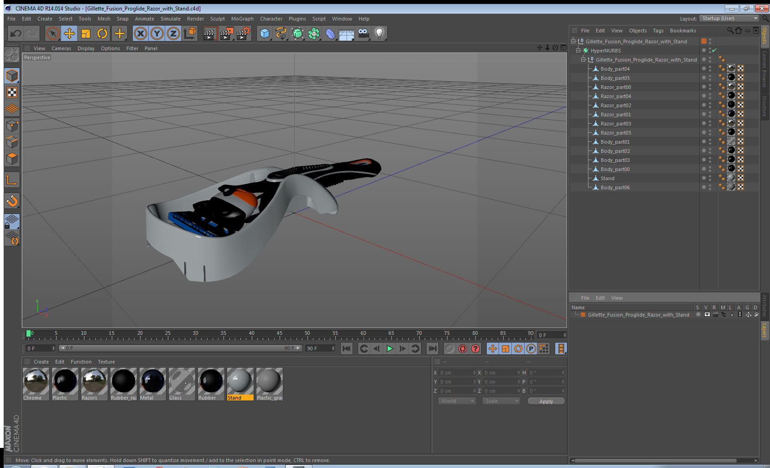The height and width of the screenshot is (468, 770).
Task: Select the Live Selection tool
Action: pos(53,33)
